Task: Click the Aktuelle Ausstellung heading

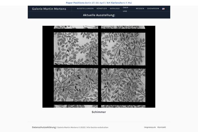Action: (99, 15)
